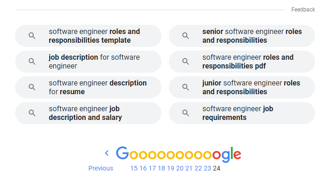Screen dimensions: 333x176
Task: Open results page 21
Action: coord(189,168)
